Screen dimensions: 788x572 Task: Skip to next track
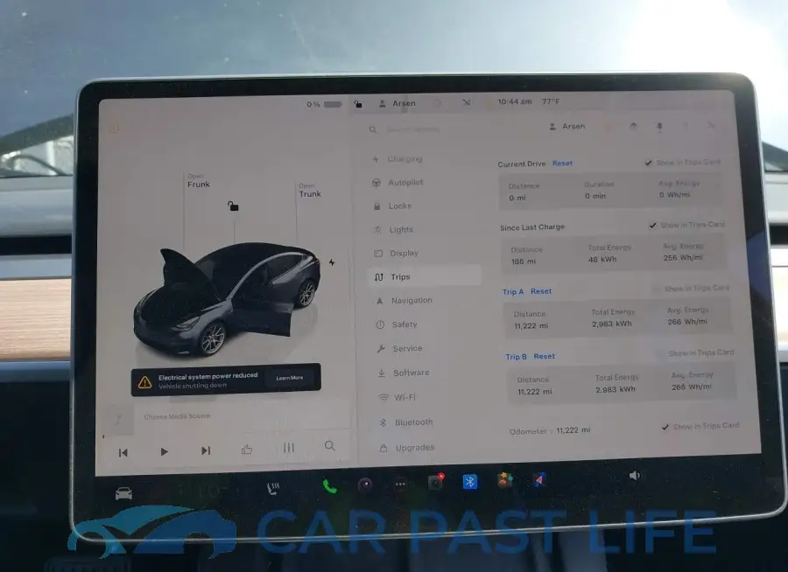pos(206,450)
